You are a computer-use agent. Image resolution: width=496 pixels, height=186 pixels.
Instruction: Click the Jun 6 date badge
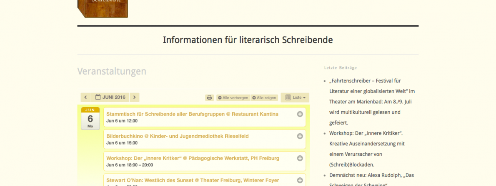(x=90, y=118)
